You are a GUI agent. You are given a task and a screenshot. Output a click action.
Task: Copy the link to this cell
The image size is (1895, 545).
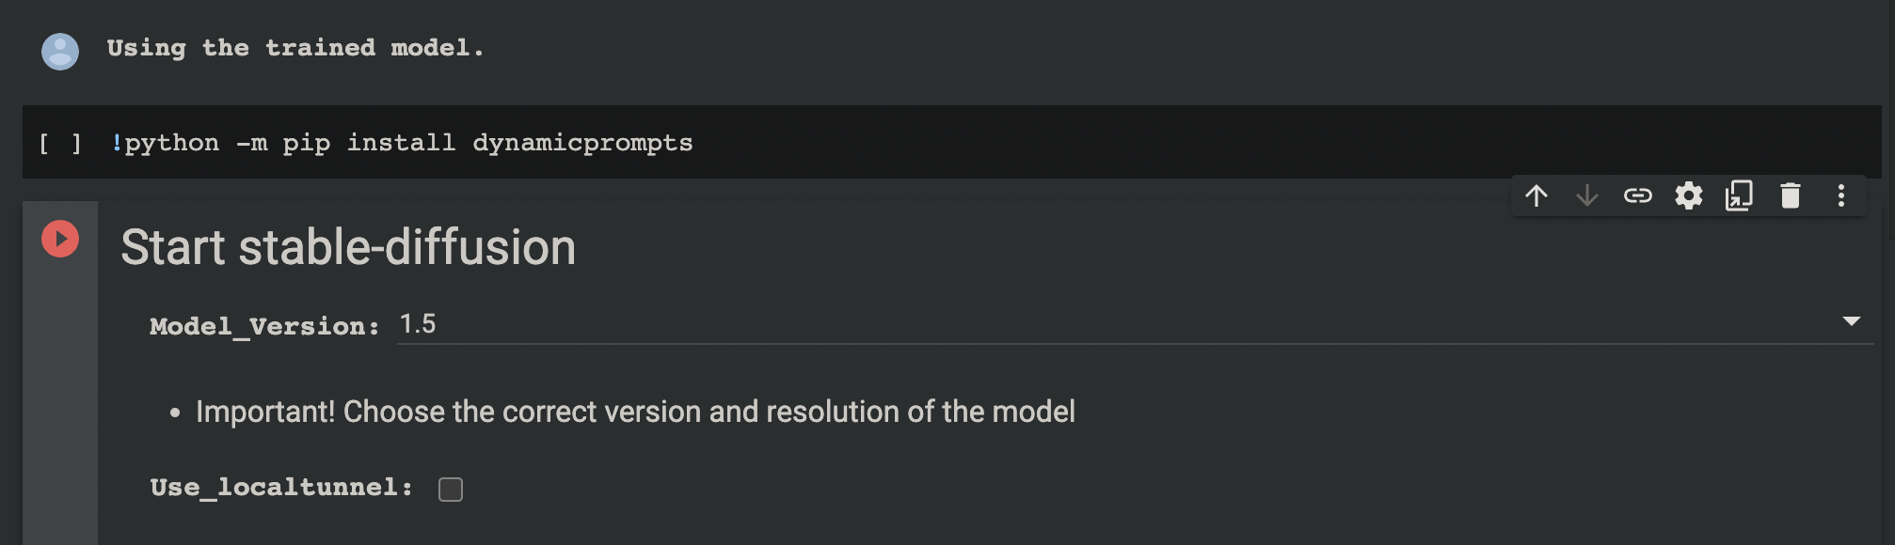1638,196
